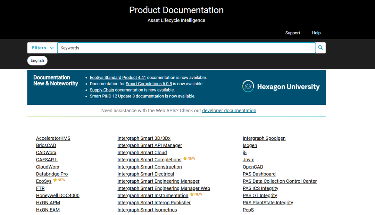Open Isogen documentation

(x=250, y=145)
